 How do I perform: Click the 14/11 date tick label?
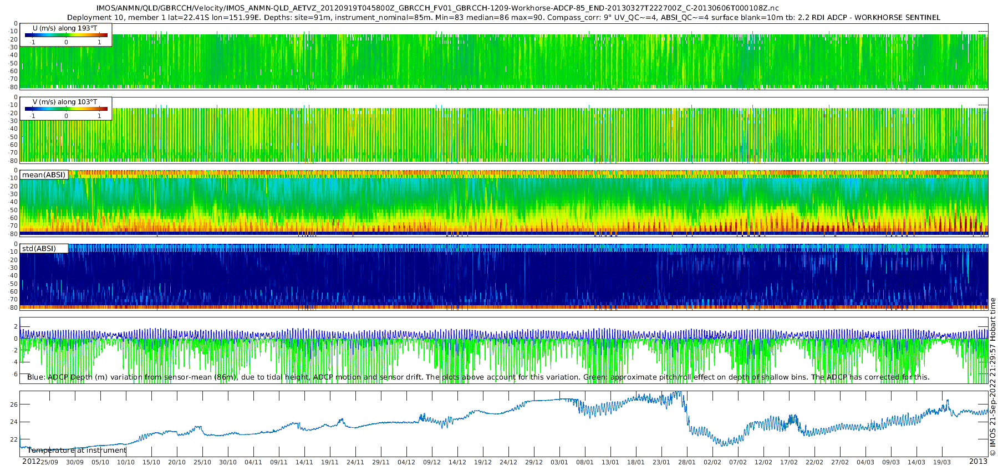coord(304,462)
